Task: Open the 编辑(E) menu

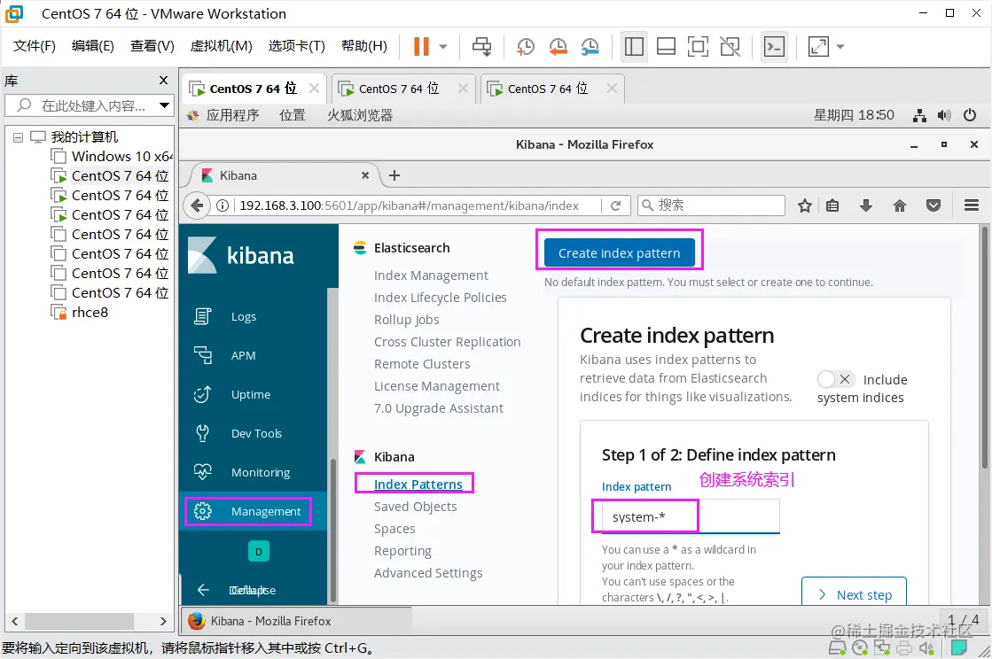Action: coord(92,46)
